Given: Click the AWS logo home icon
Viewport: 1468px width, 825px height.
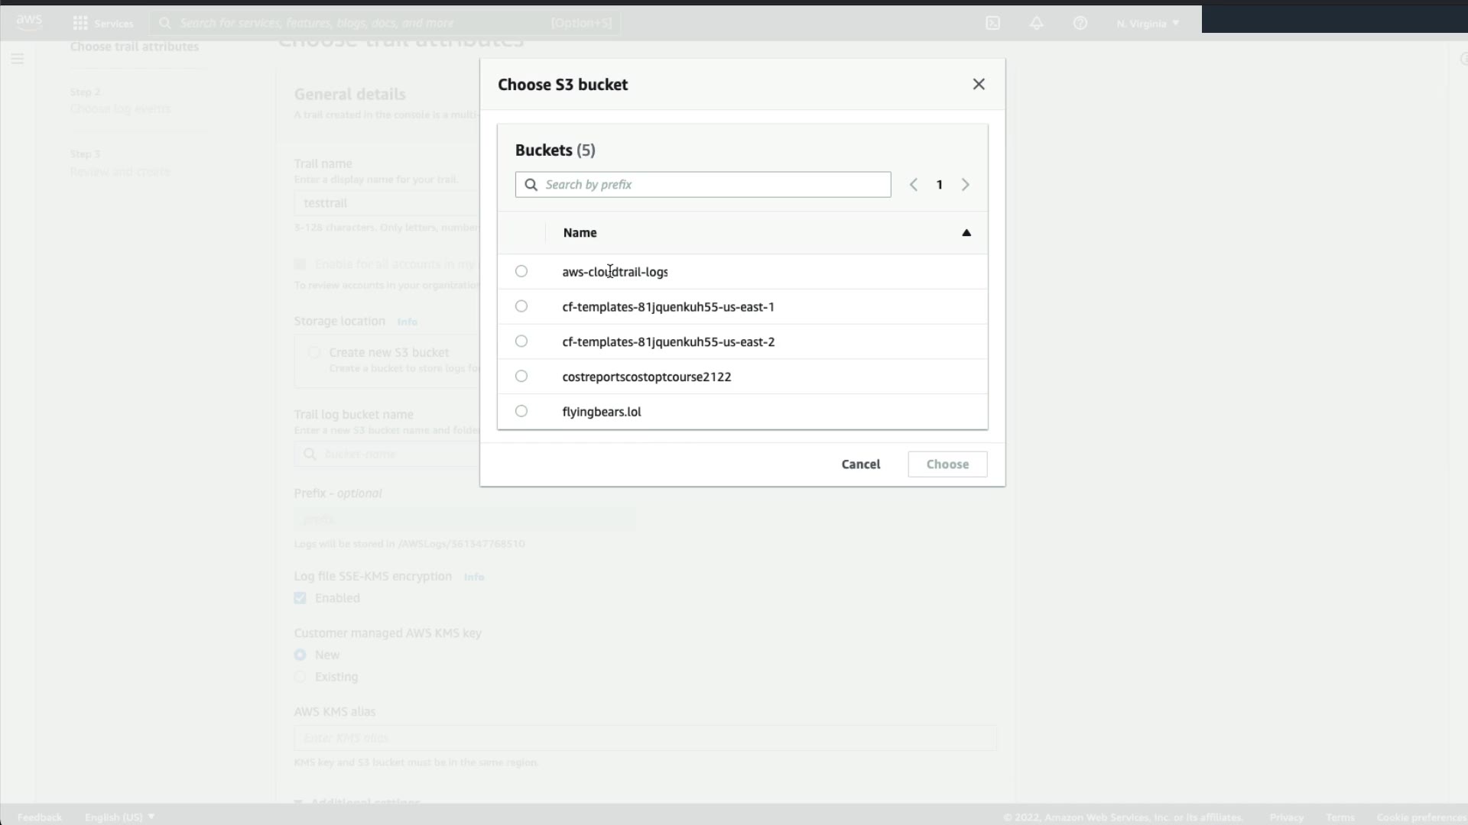Looking at the screenshot, I should 29,22.
